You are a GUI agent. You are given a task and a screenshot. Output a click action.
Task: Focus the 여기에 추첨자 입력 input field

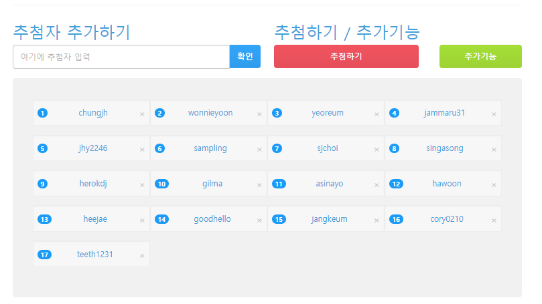coord(121,57)
